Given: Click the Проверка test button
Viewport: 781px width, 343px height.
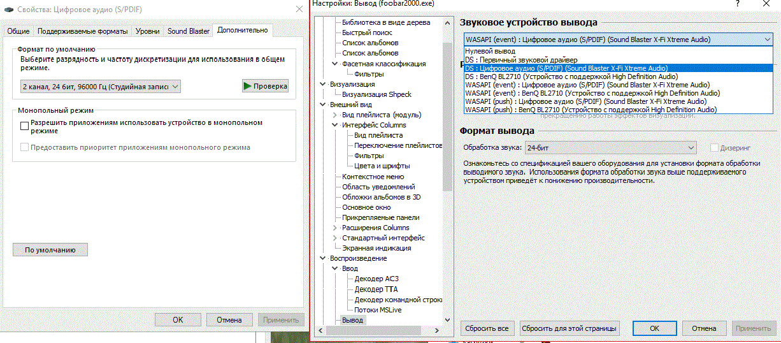Looking at the screenshot, I should pos(265,86).
